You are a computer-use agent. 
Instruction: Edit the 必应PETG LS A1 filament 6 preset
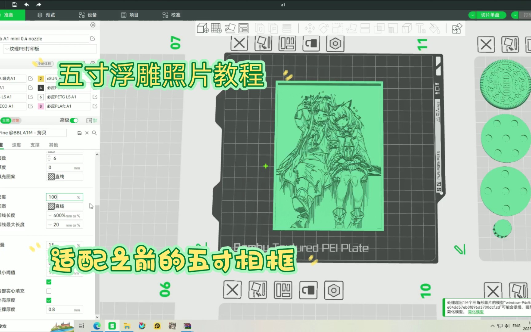pyautogui.click(x=95, y=97)
